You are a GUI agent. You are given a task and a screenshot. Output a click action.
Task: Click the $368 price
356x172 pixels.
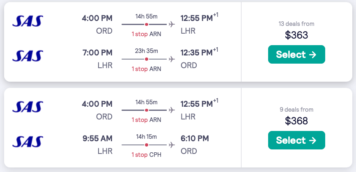coord(296,121)
